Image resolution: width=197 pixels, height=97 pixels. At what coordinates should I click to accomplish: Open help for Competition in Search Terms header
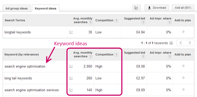point(117,21)
